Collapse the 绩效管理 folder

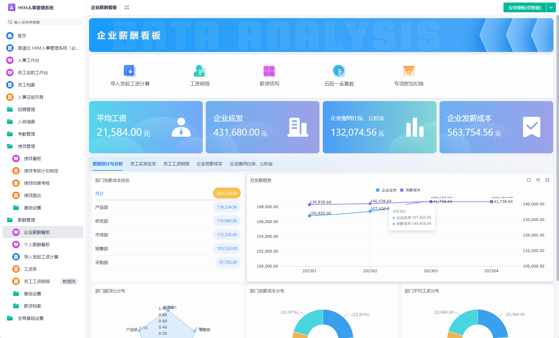pos(26,146)
